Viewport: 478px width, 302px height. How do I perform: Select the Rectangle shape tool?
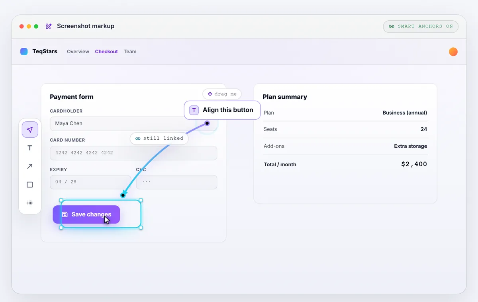pos(30,185)
